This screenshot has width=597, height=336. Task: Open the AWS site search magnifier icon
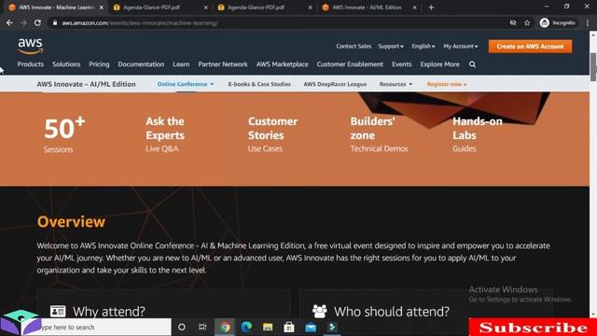(473, 64)
